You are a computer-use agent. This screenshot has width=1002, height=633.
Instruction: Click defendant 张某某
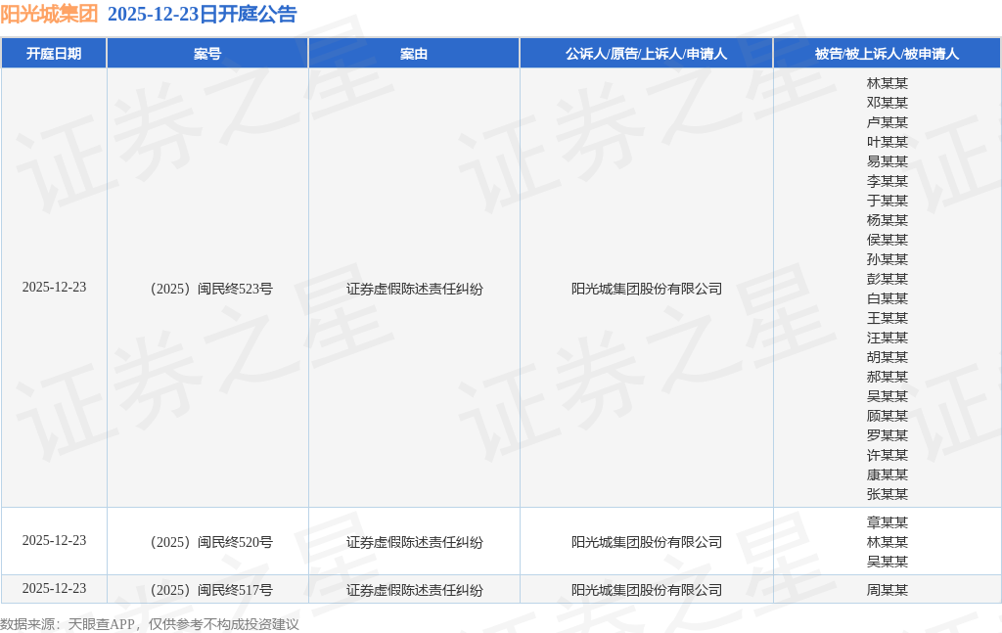coord(887,494)
